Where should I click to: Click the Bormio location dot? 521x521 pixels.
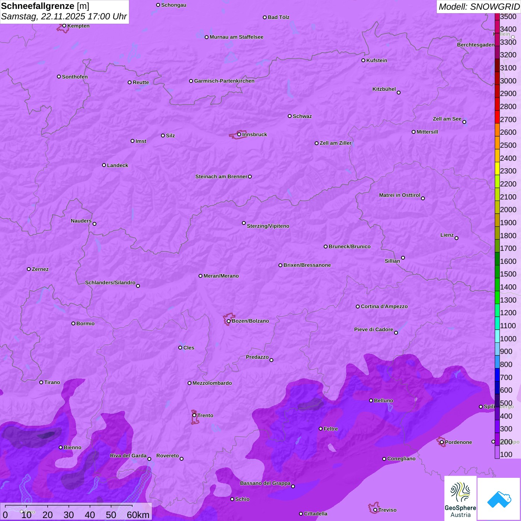pyautogui.click(x=73, y=323)
